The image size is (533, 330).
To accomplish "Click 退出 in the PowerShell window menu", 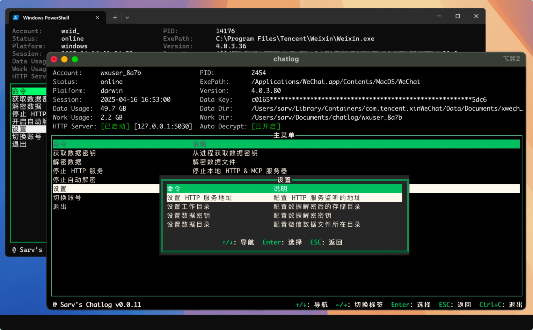I will (19, 144).
